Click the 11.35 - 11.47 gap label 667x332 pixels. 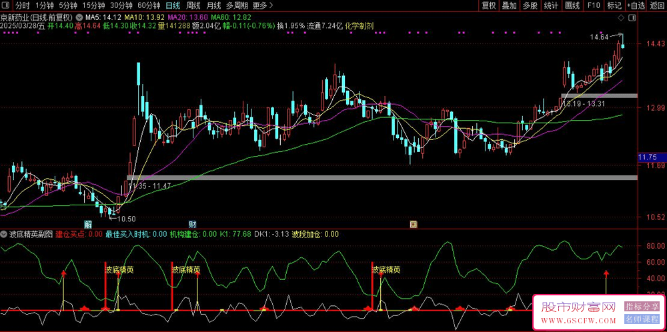pyautogui.click(x=149, y=186)
